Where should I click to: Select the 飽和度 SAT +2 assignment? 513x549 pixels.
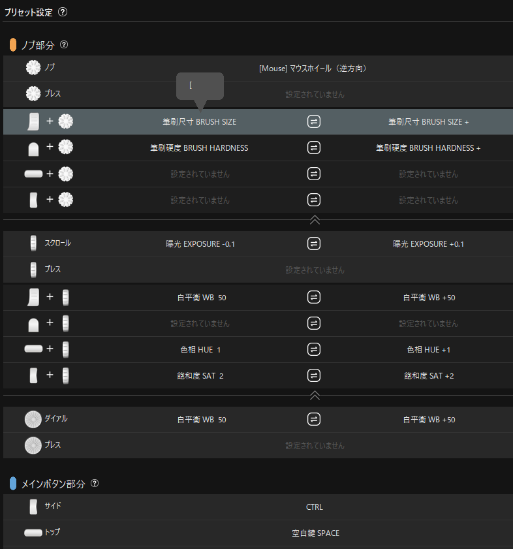pyautogui.click(x=428, y=376)
